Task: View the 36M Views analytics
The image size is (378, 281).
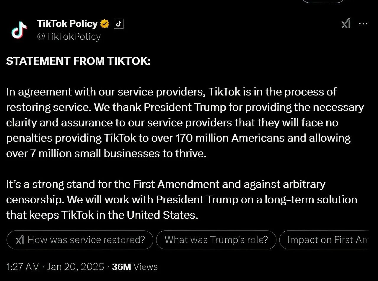Action: (135, 267)
